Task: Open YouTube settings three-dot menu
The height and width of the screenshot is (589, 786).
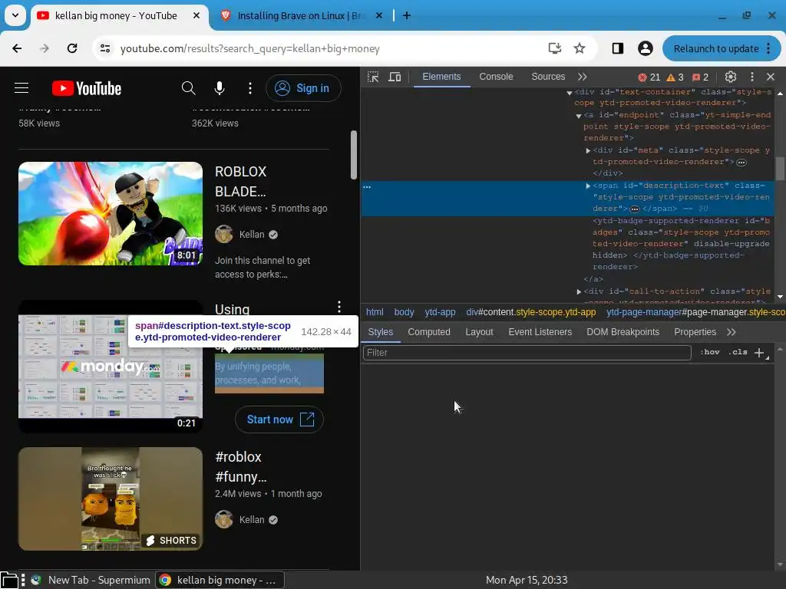Action: click(250, 88)
